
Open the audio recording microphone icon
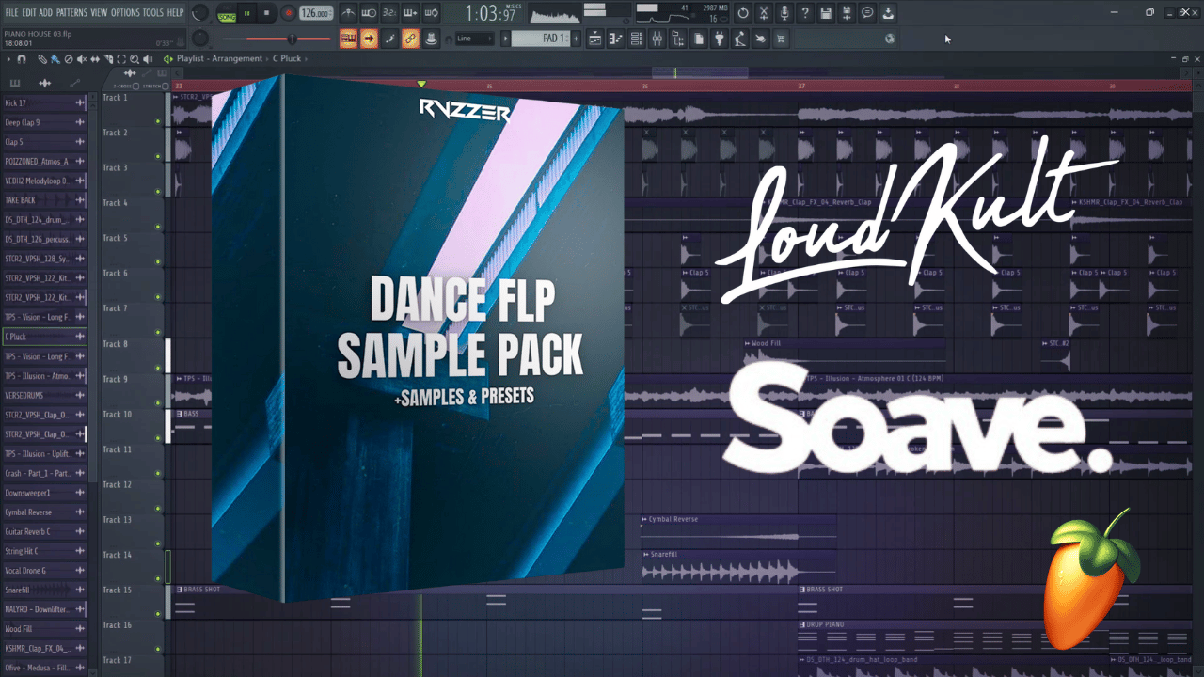point(784,13)
